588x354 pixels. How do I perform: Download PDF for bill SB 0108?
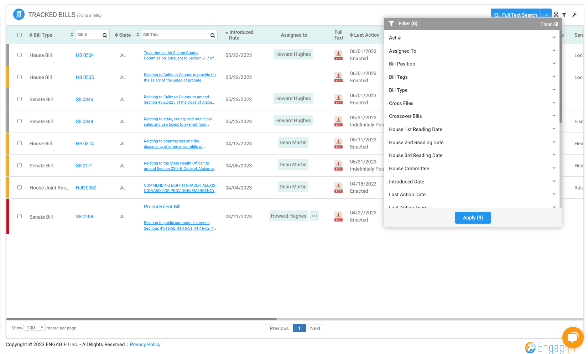338,217
